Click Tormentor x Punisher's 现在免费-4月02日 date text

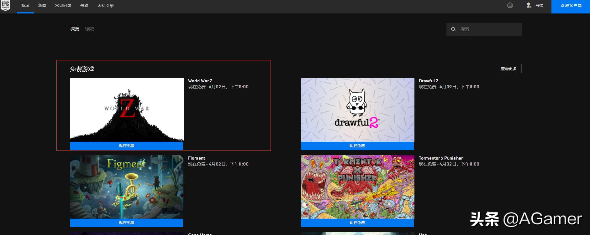pyautogui.click(x=449, y=164)
